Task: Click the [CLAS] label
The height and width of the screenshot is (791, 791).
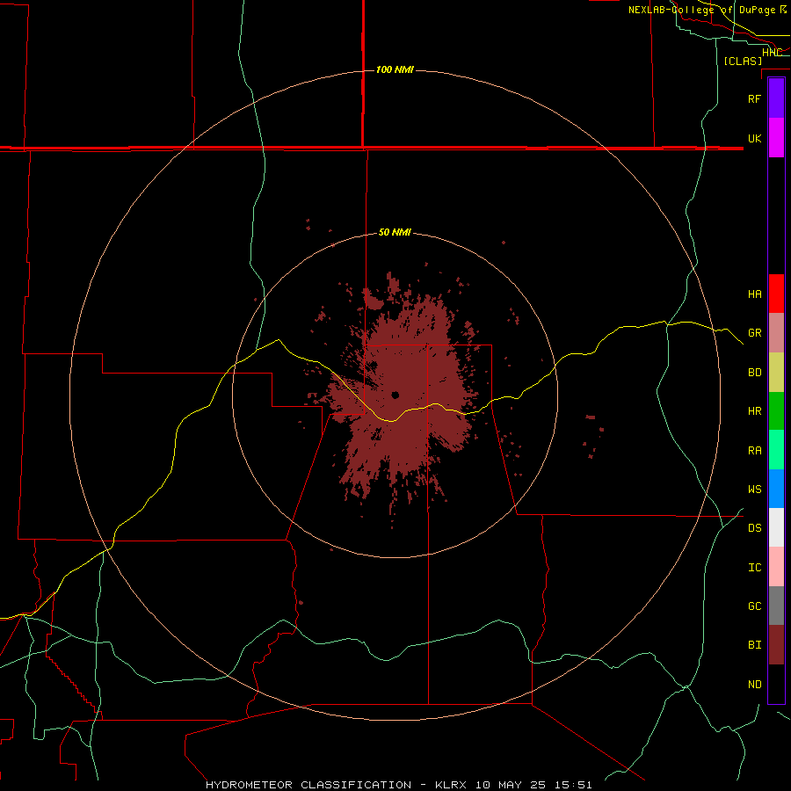Action: click(743, 61)
